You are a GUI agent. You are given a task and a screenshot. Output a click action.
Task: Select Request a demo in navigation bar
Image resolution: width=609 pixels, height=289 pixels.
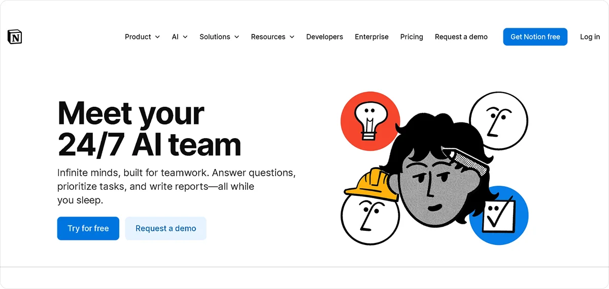[x=461, y=37]
